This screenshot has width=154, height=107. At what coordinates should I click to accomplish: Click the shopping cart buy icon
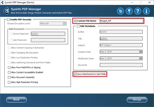120,11
